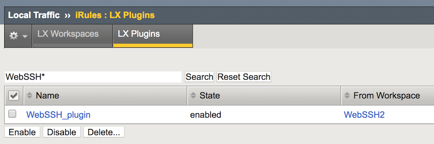Image resolution: width=434 pixels, height=144 pixels.
Task: Open the gear settings menu icon
Action: point(14,36)
